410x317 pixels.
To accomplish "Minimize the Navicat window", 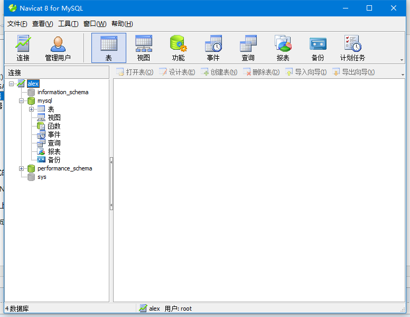I will tap(346, 8).
